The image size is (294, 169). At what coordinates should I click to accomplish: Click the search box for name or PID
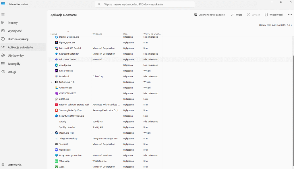pyautogui.click(x=145, y=4)
